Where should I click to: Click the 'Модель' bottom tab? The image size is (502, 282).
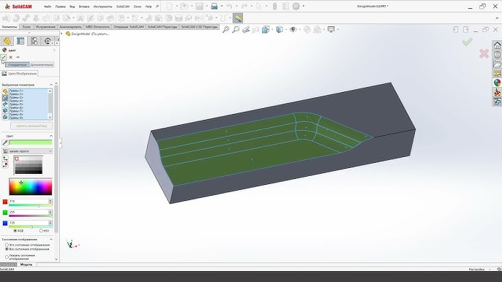[26, 264]
